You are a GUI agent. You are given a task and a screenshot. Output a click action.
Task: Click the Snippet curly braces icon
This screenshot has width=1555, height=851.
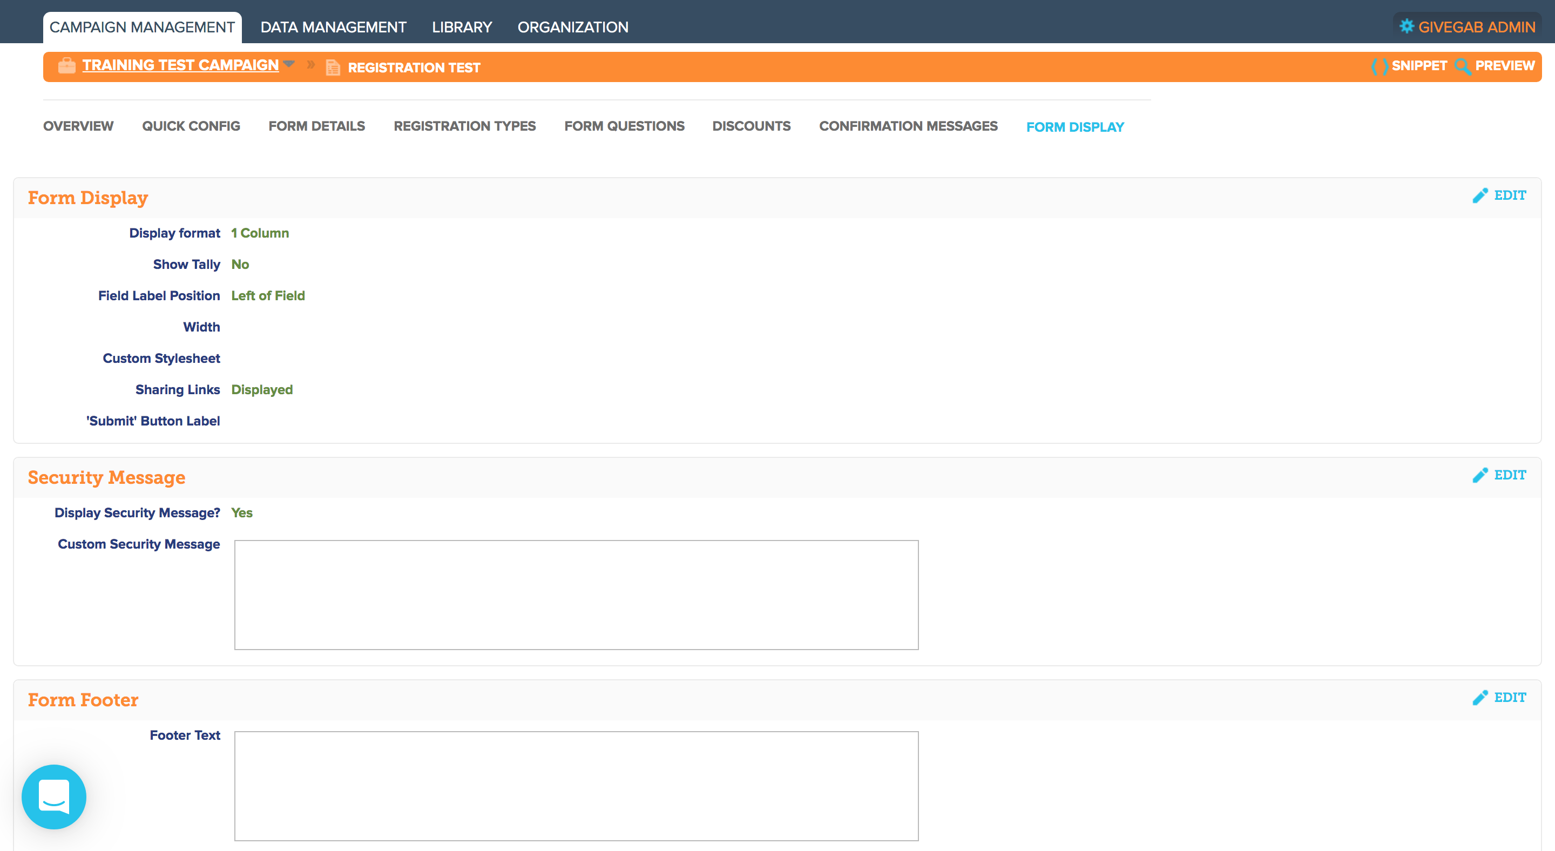tap(1380, 66)
